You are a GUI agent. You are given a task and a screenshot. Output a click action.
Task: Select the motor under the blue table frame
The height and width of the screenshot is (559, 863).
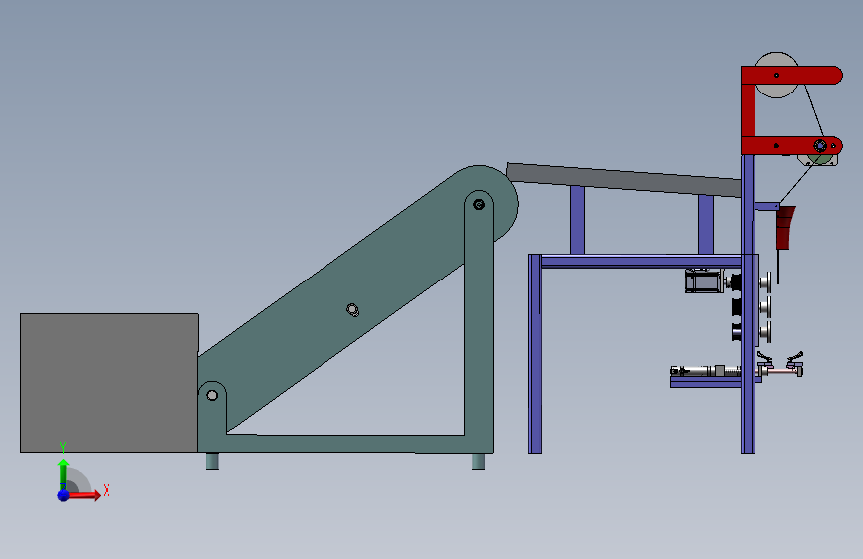point(704,280)
